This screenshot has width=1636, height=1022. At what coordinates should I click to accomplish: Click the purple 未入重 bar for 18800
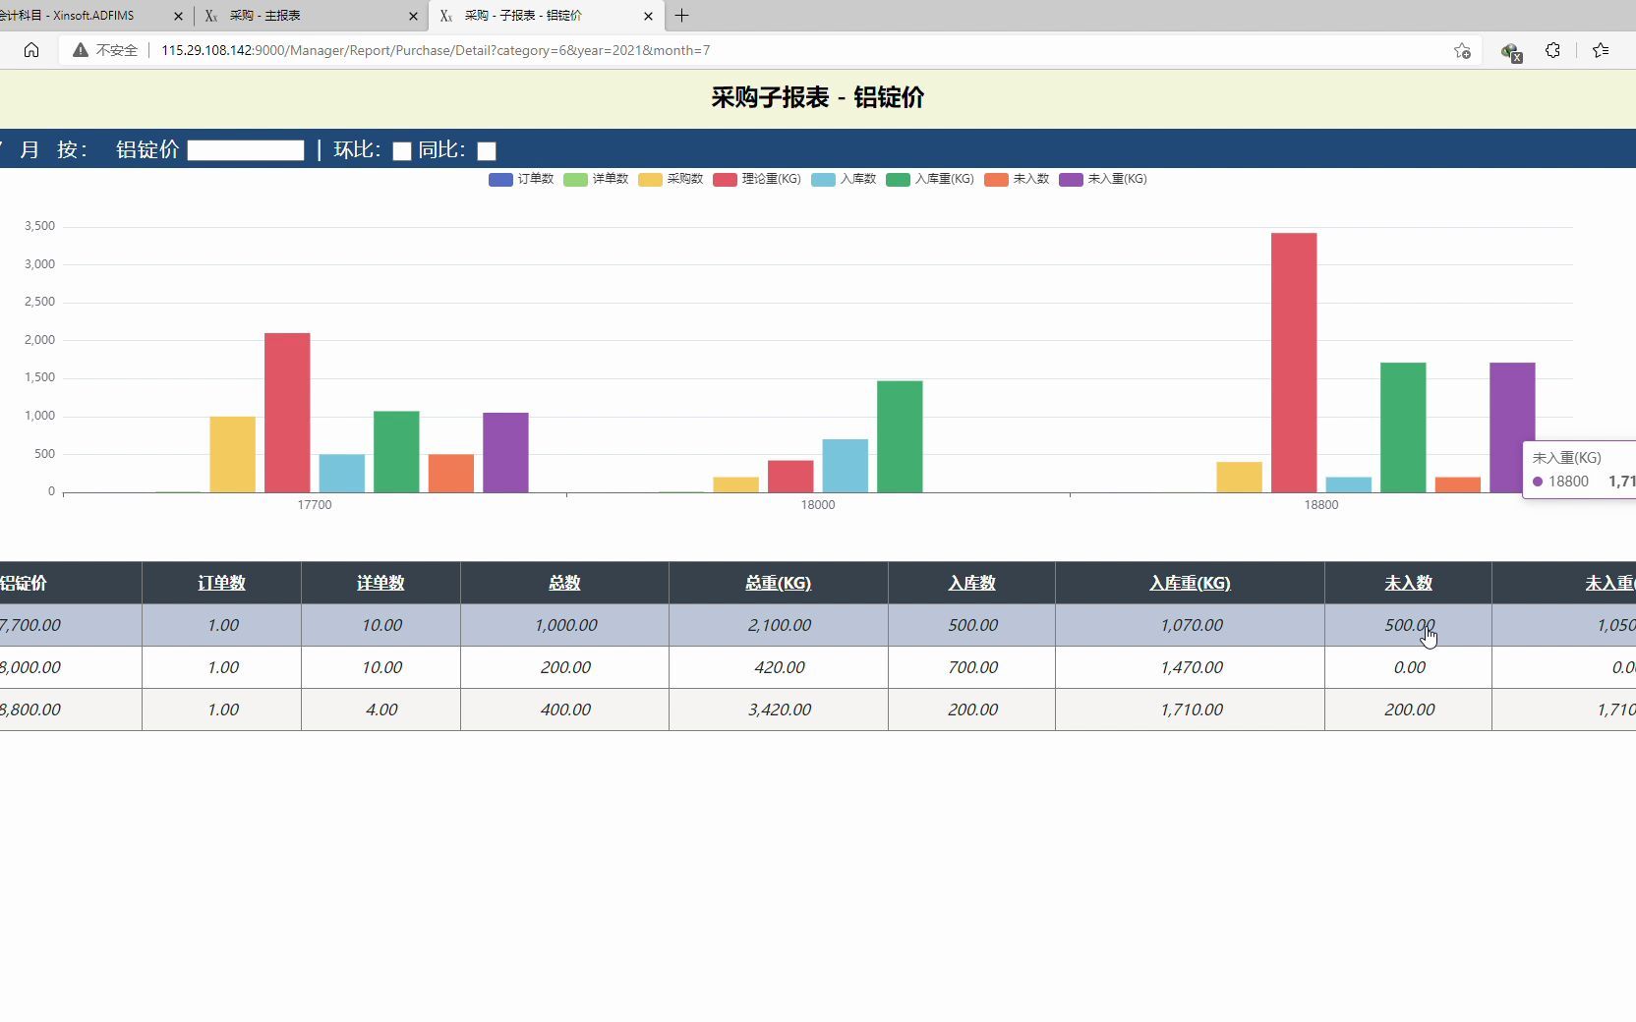[1512, 427]
